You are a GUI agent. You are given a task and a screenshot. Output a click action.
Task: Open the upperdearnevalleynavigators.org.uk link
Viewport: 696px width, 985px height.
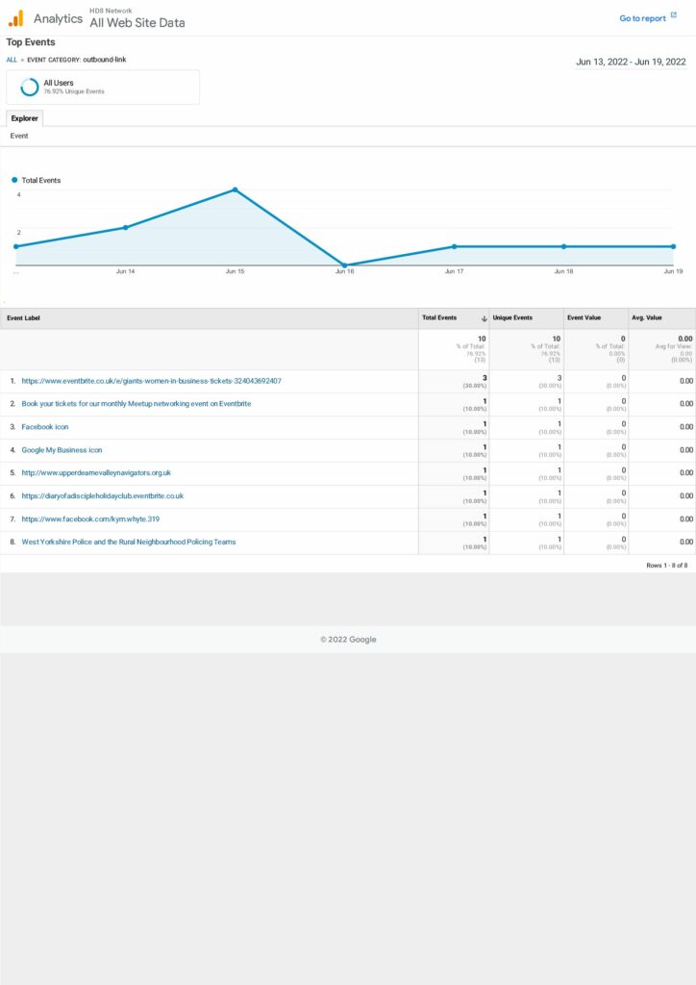pyautogui.click(x=96, y=473)
